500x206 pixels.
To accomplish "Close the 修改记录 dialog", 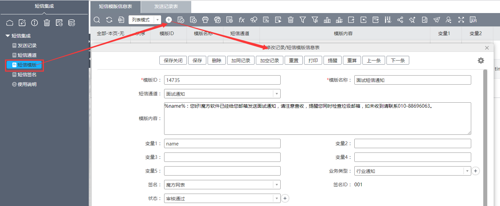I will 487,48.
